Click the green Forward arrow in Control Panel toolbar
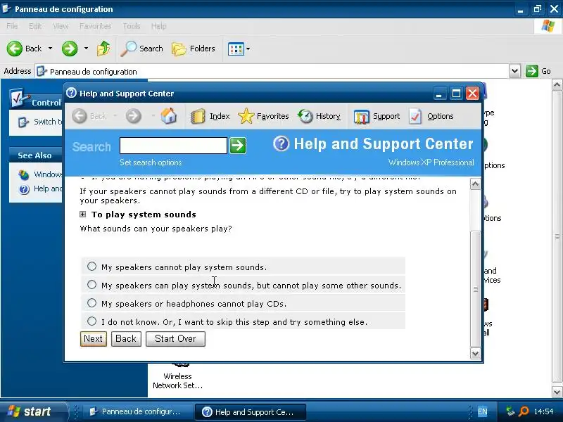563x422 pixels. [70, 49]
